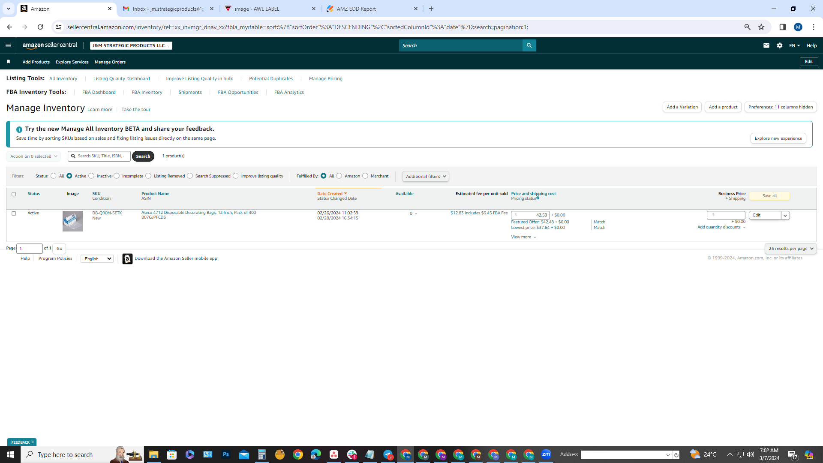Screen dimensions: 823x463
Task: Switch to the Inbox Gmail tab
Action: pos(168,9)
